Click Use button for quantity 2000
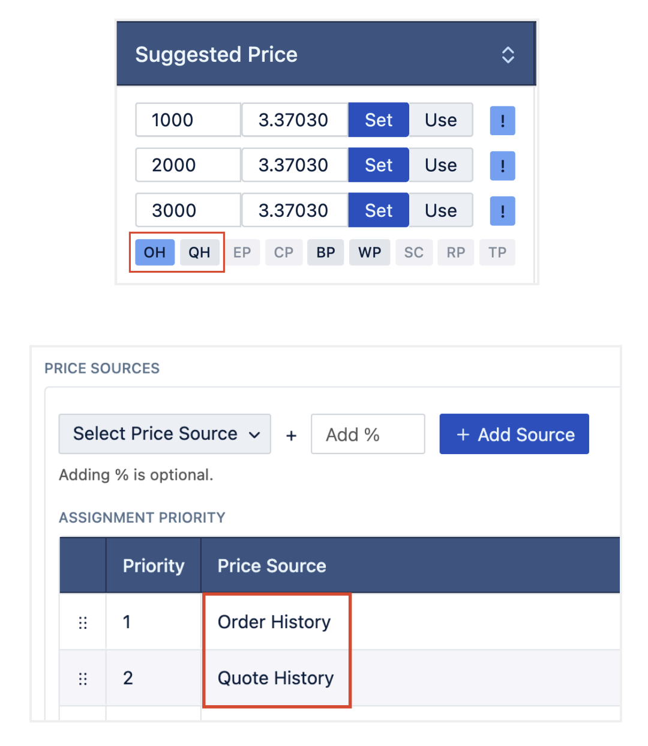 441,165
